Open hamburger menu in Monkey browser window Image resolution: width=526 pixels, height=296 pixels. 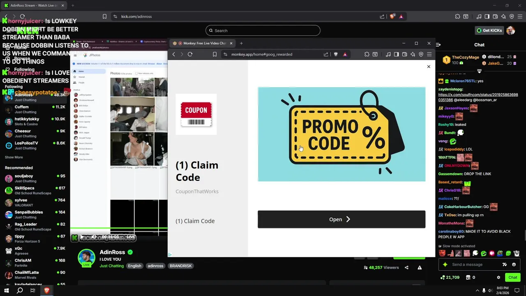click(429, 54)
